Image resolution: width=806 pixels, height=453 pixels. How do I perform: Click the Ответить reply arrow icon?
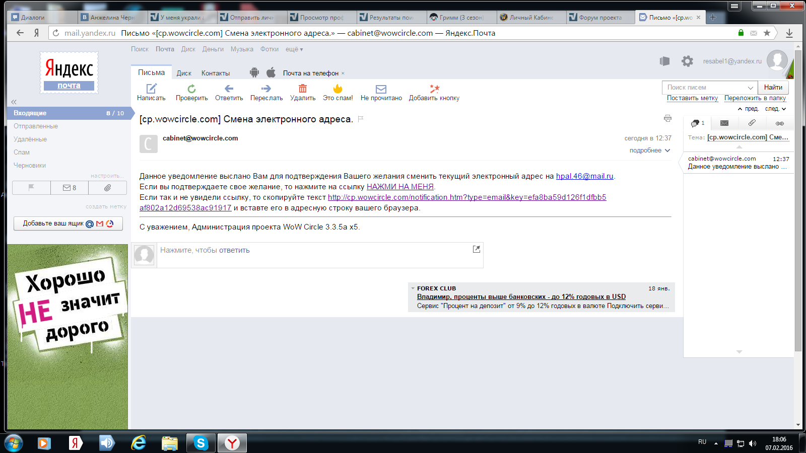tap(229, 89)
